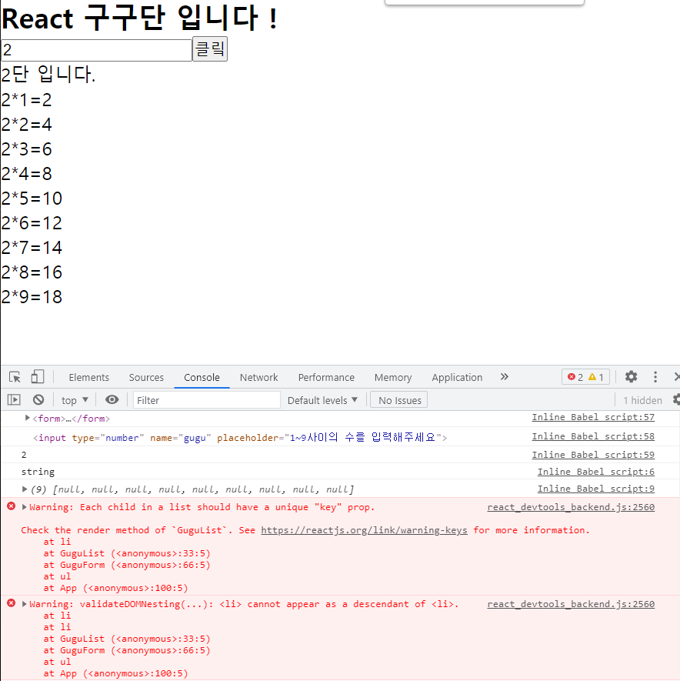Click the '2*9=18' list row
Screen dimensions: 680x681
pos(32,297)
